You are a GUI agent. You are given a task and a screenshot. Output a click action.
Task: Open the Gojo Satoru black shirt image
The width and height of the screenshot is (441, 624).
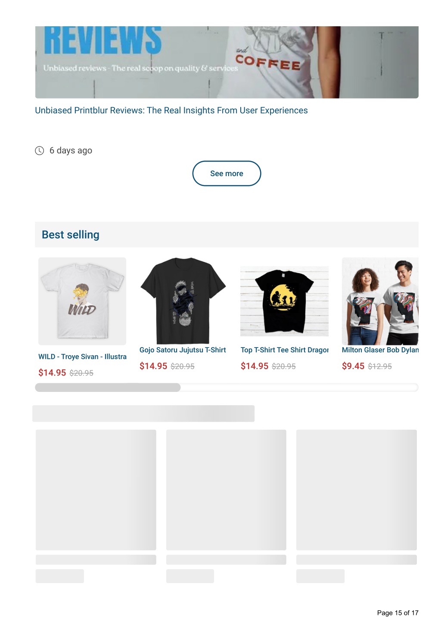pos(183,301)
